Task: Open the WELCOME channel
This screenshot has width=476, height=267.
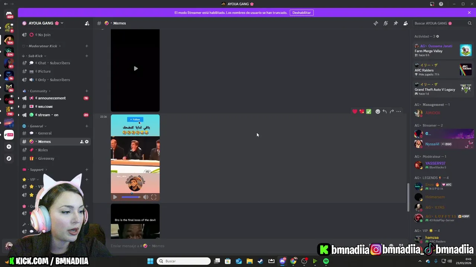Action: 55,106
